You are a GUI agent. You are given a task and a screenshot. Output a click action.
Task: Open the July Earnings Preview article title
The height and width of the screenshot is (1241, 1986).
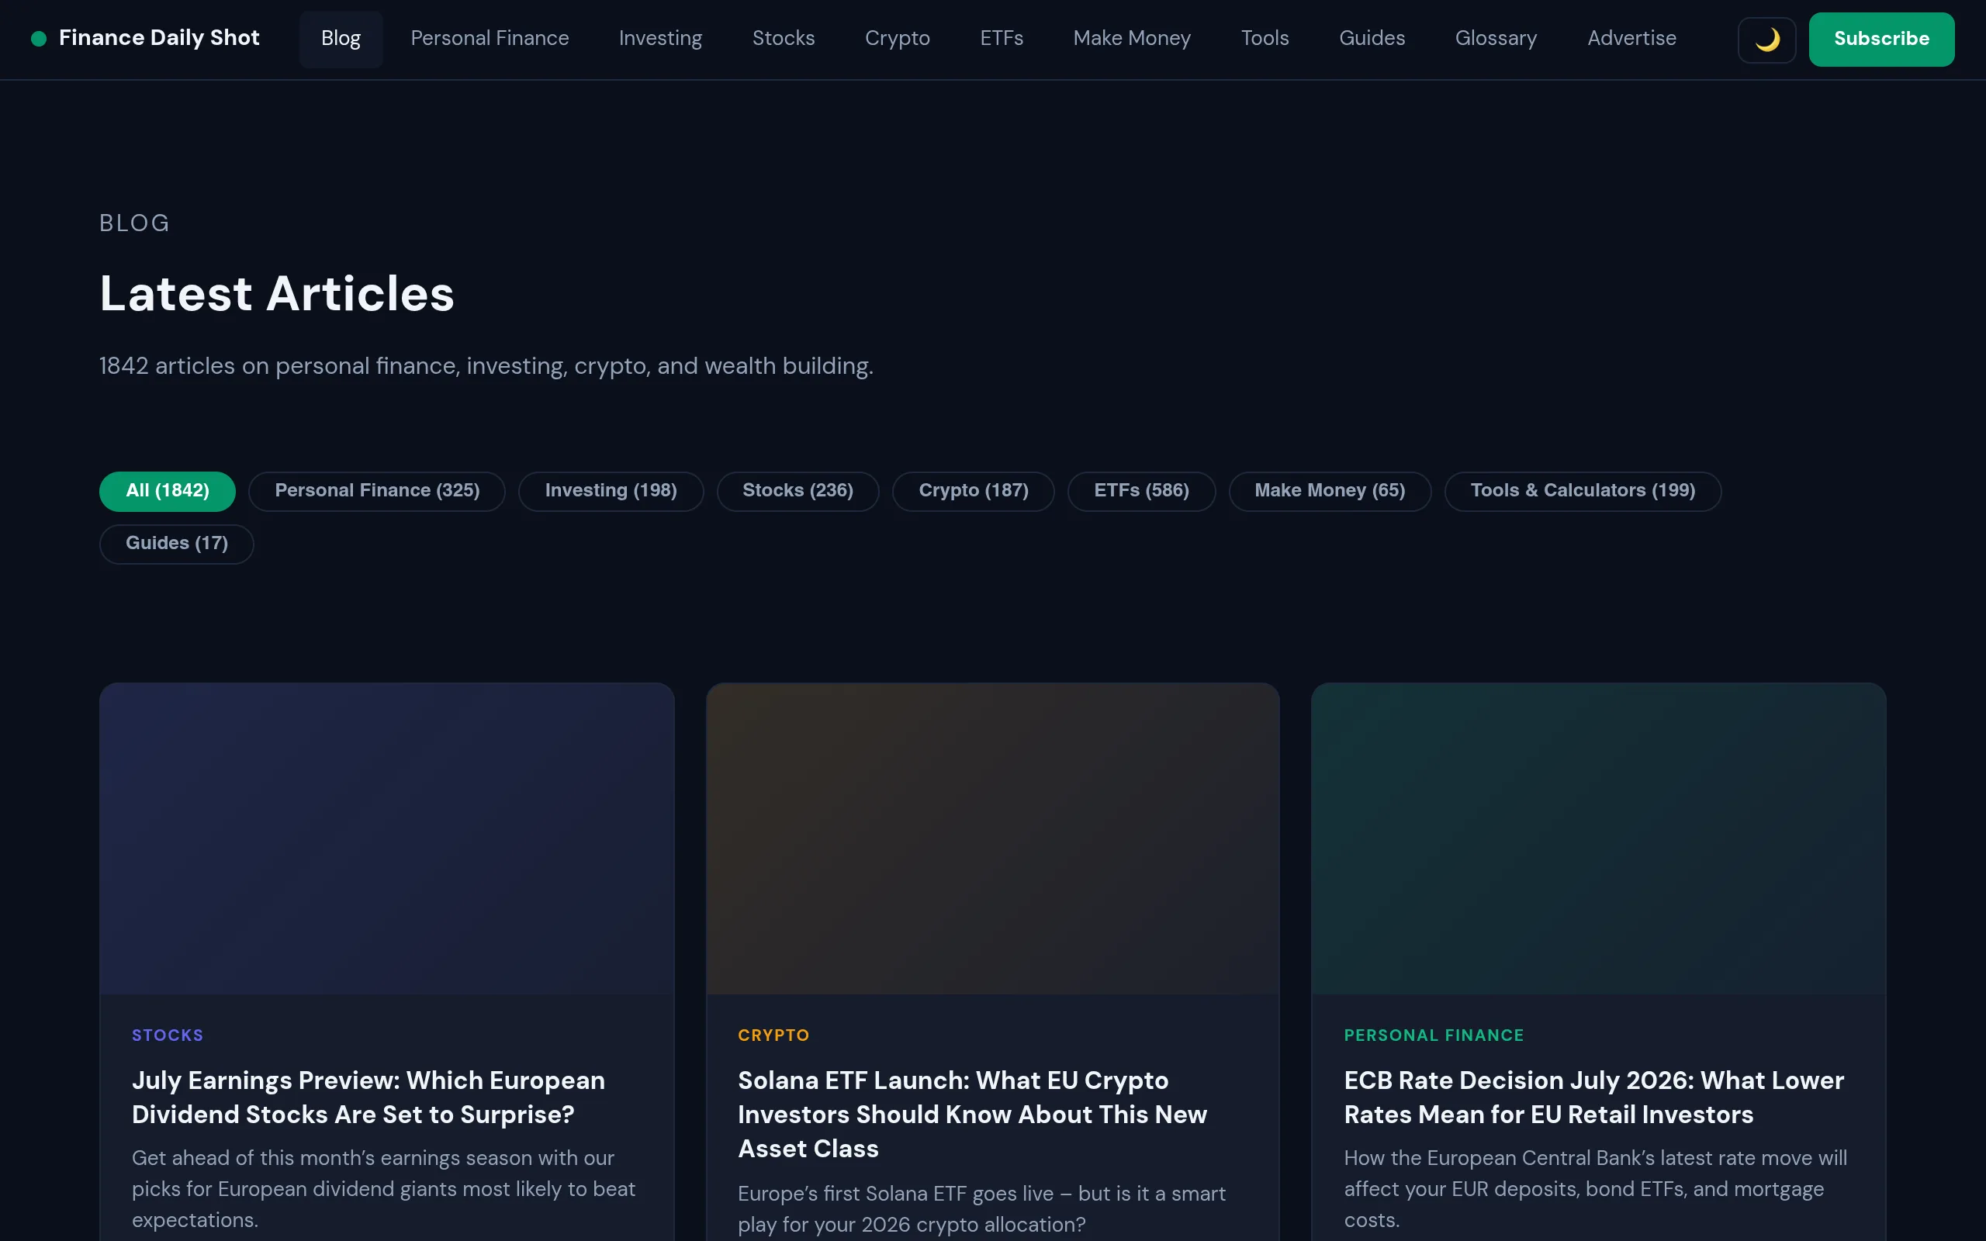tap(368, 1097)
